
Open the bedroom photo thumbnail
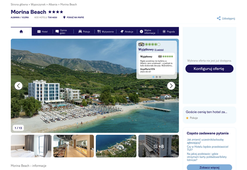[31, 146]
